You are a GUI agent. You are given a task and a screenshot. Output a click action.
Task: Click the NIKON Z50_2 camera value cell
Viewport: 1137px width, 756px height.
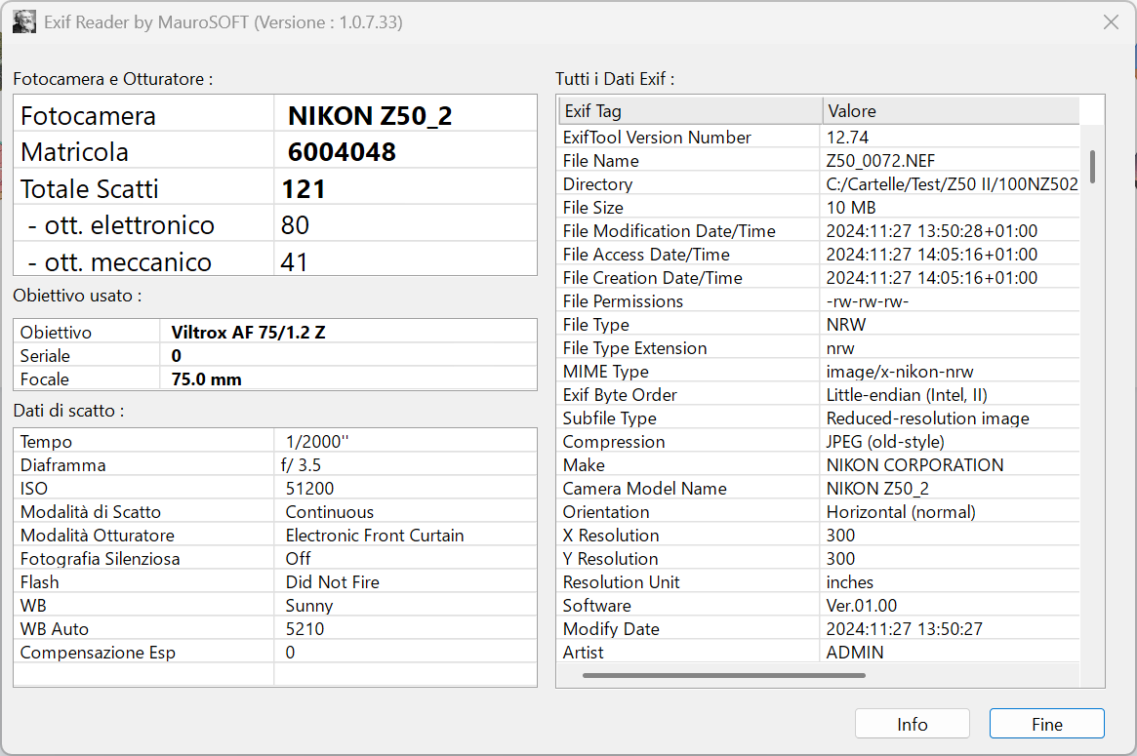click(x=405, y=114)
